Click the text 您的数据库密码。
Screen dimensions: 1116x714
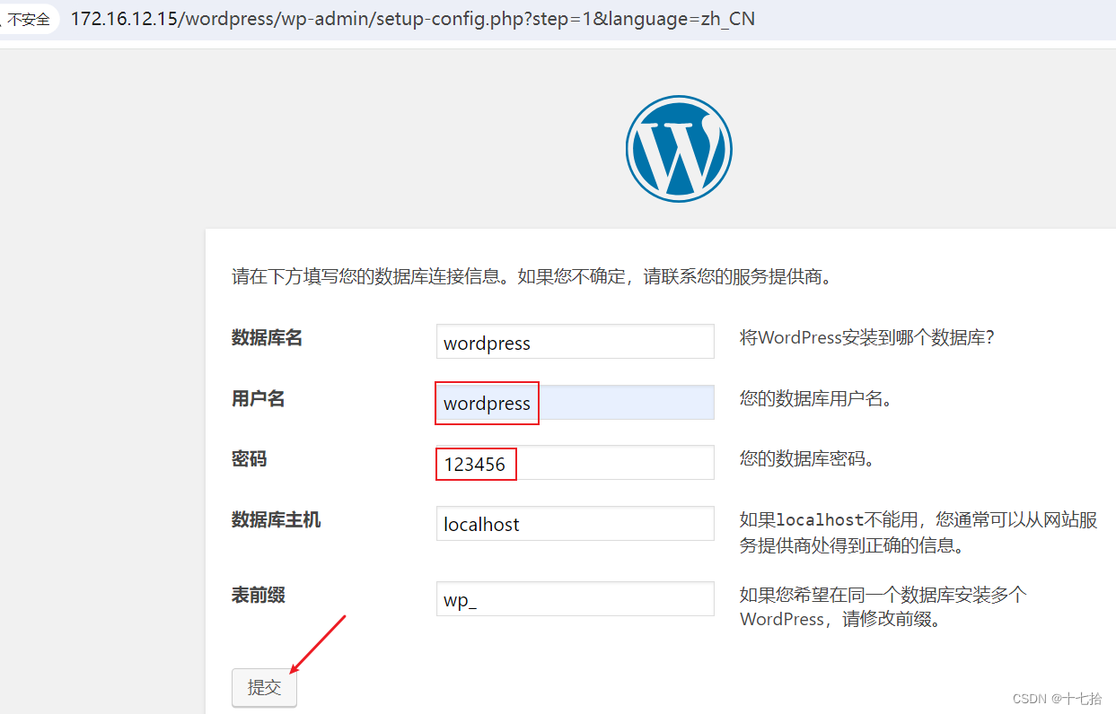[x=807, y=459]
